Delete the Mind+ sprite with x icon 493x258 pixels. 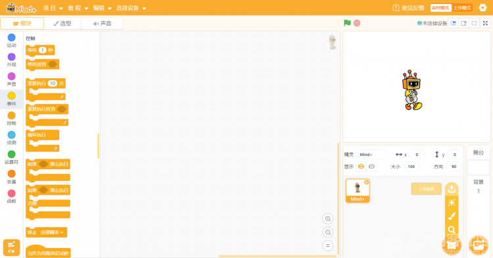pos(366,182)
